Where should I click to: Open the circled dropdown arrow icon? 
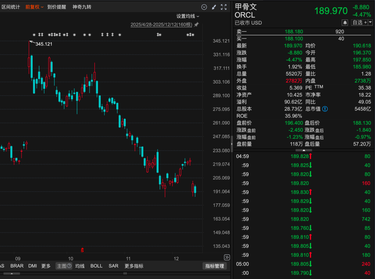pos(204,7)
